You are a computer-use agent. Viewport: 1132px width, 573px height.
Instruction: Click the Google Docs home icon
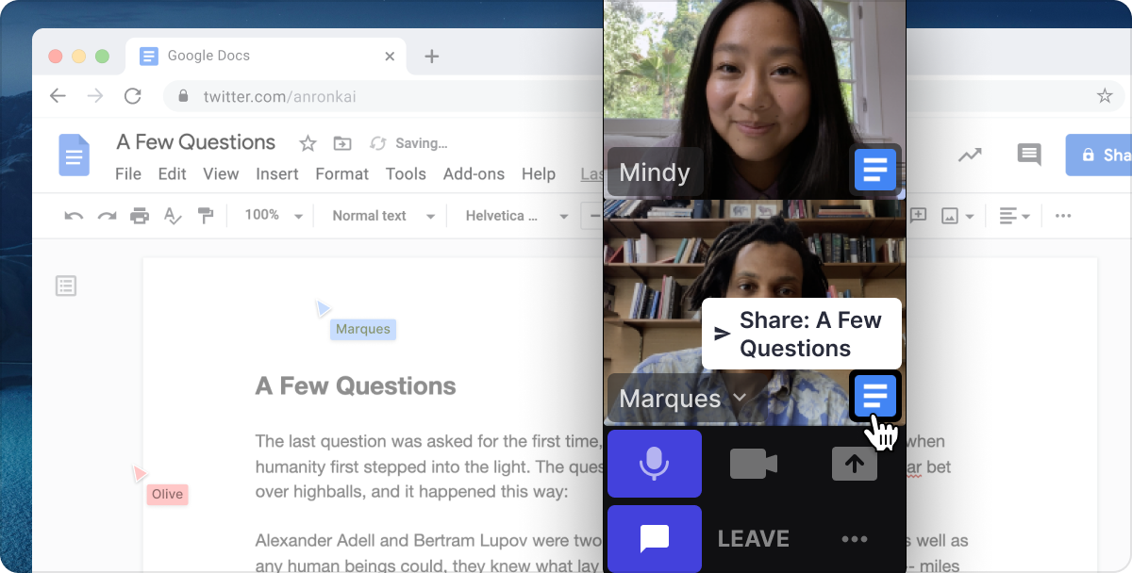point(75,155)
